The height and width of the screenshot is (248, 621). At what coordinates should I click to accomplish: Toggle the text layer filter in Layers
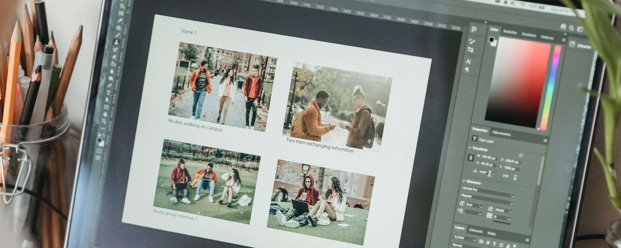pos(494,244)
